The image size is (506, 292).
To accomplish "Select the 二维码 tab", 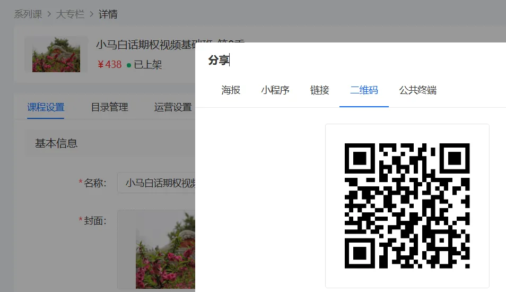I will tap(364, 90).
